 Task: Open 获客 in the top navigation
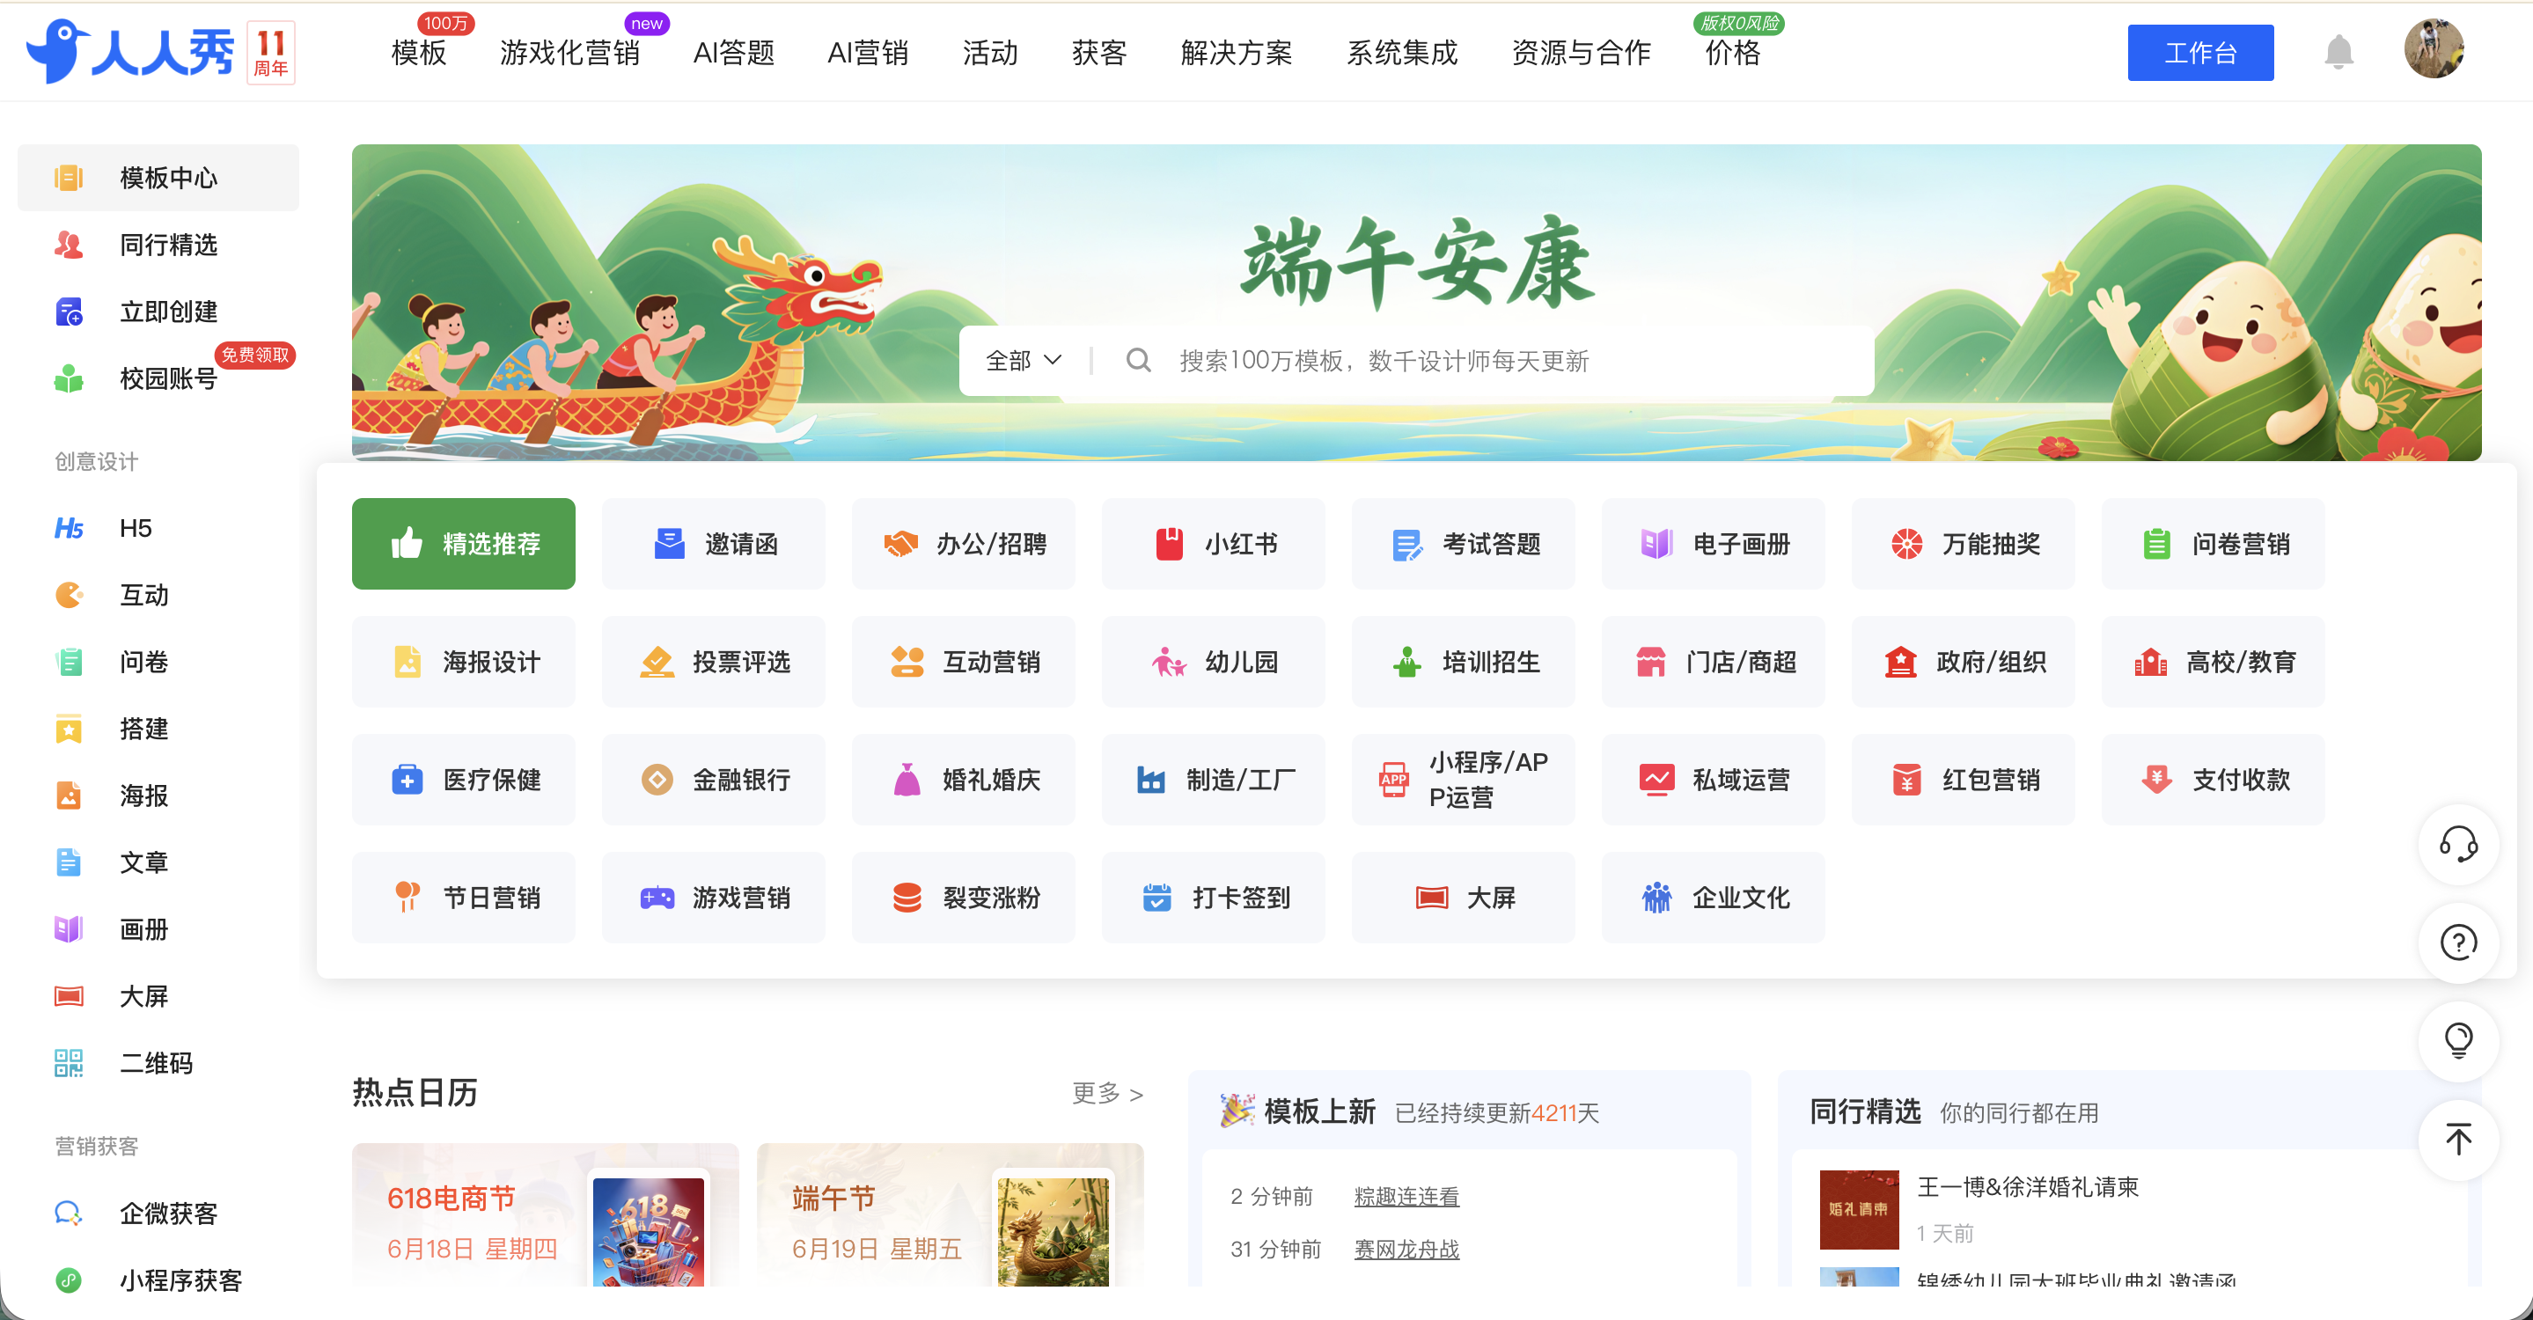pos(1098,52)
